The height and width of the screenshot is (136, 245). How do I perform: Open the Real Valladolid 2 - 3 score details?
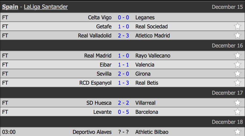tap(124, 36)
